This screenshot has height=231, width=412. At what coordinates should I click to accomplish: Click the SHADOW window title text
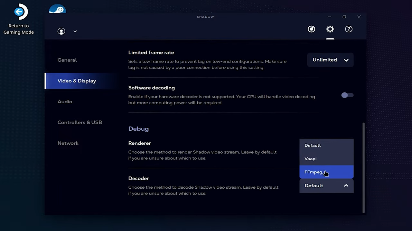[205, 17]
